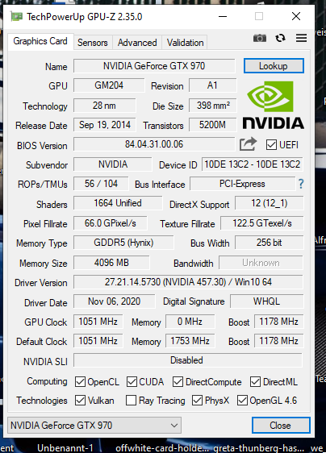Image resolution: width=326 pixels, height=453 pixels.
Task: Click desktop item labeled offwhite-card-holde...
Action: [162, 448]
